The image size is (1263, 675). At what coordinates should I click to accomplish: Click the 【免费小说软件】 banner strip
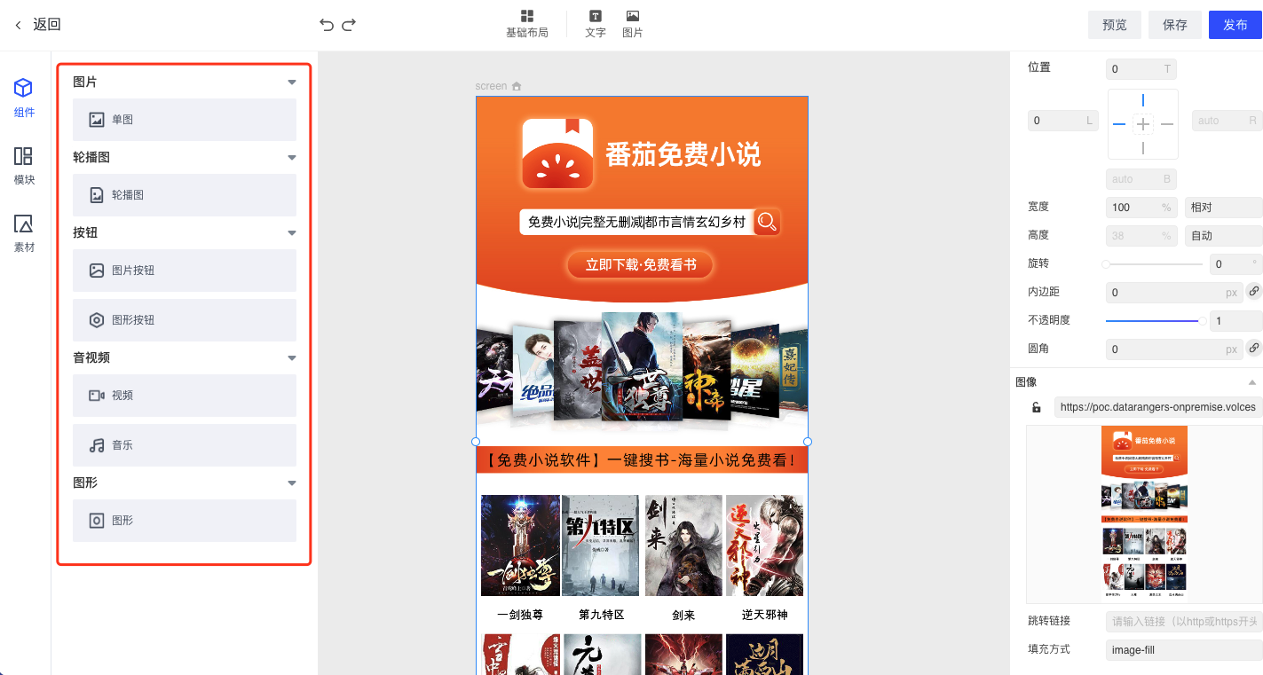pyautogui.click(x=642, y=460)
